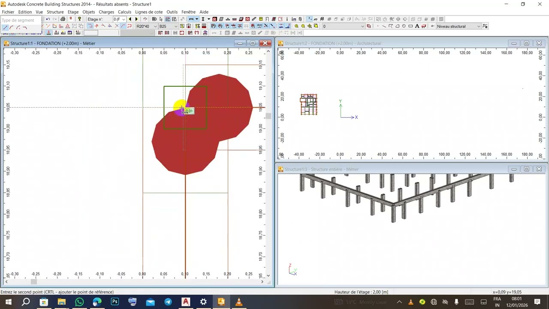Click the empty field in third toolbar row
Image resolution: width=549 pixels, height=309 pixels.
(x=90, y=33)
